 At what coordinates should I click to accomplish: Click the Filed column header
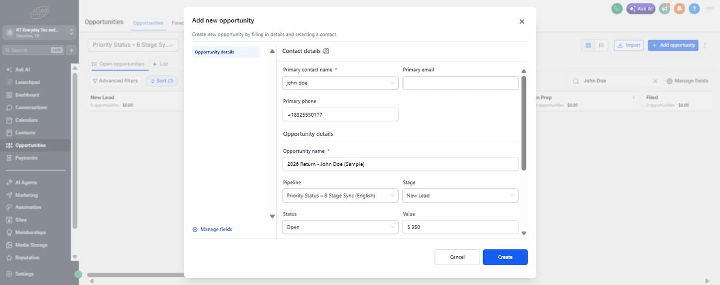(652, 97)
